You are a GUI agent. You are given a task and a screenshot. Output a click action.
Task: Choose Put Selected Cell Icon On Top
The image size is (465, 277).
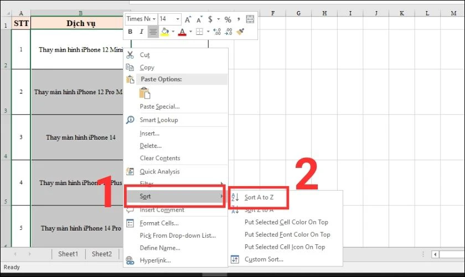click(x=286, y=247)
